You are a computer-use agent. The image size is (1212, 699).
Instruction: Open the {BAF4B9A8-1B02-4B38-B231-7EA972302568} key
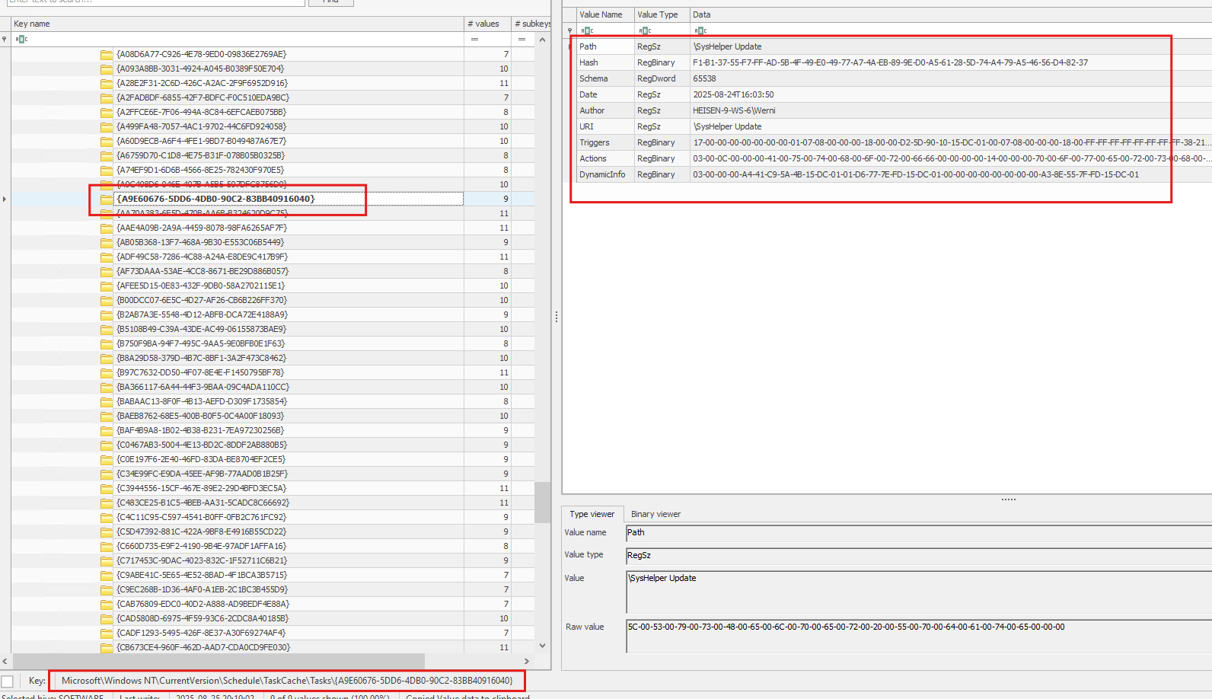tap(201, 430)
